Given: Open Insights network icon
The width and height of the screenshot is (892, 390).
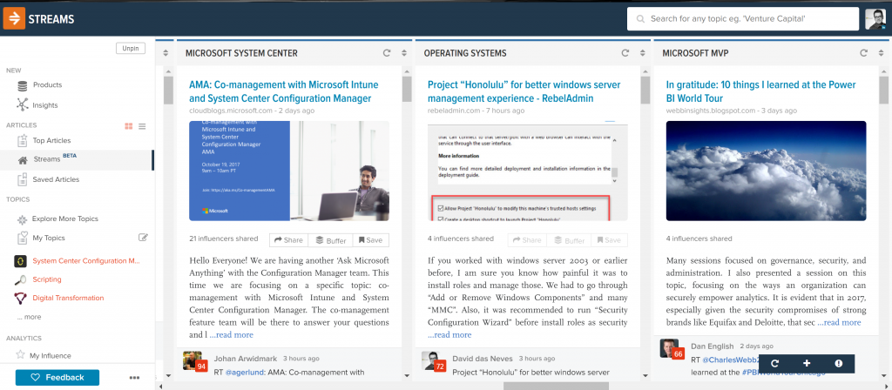Looking at the screenshot, I should pyautogui.click(x=22, y=104).
